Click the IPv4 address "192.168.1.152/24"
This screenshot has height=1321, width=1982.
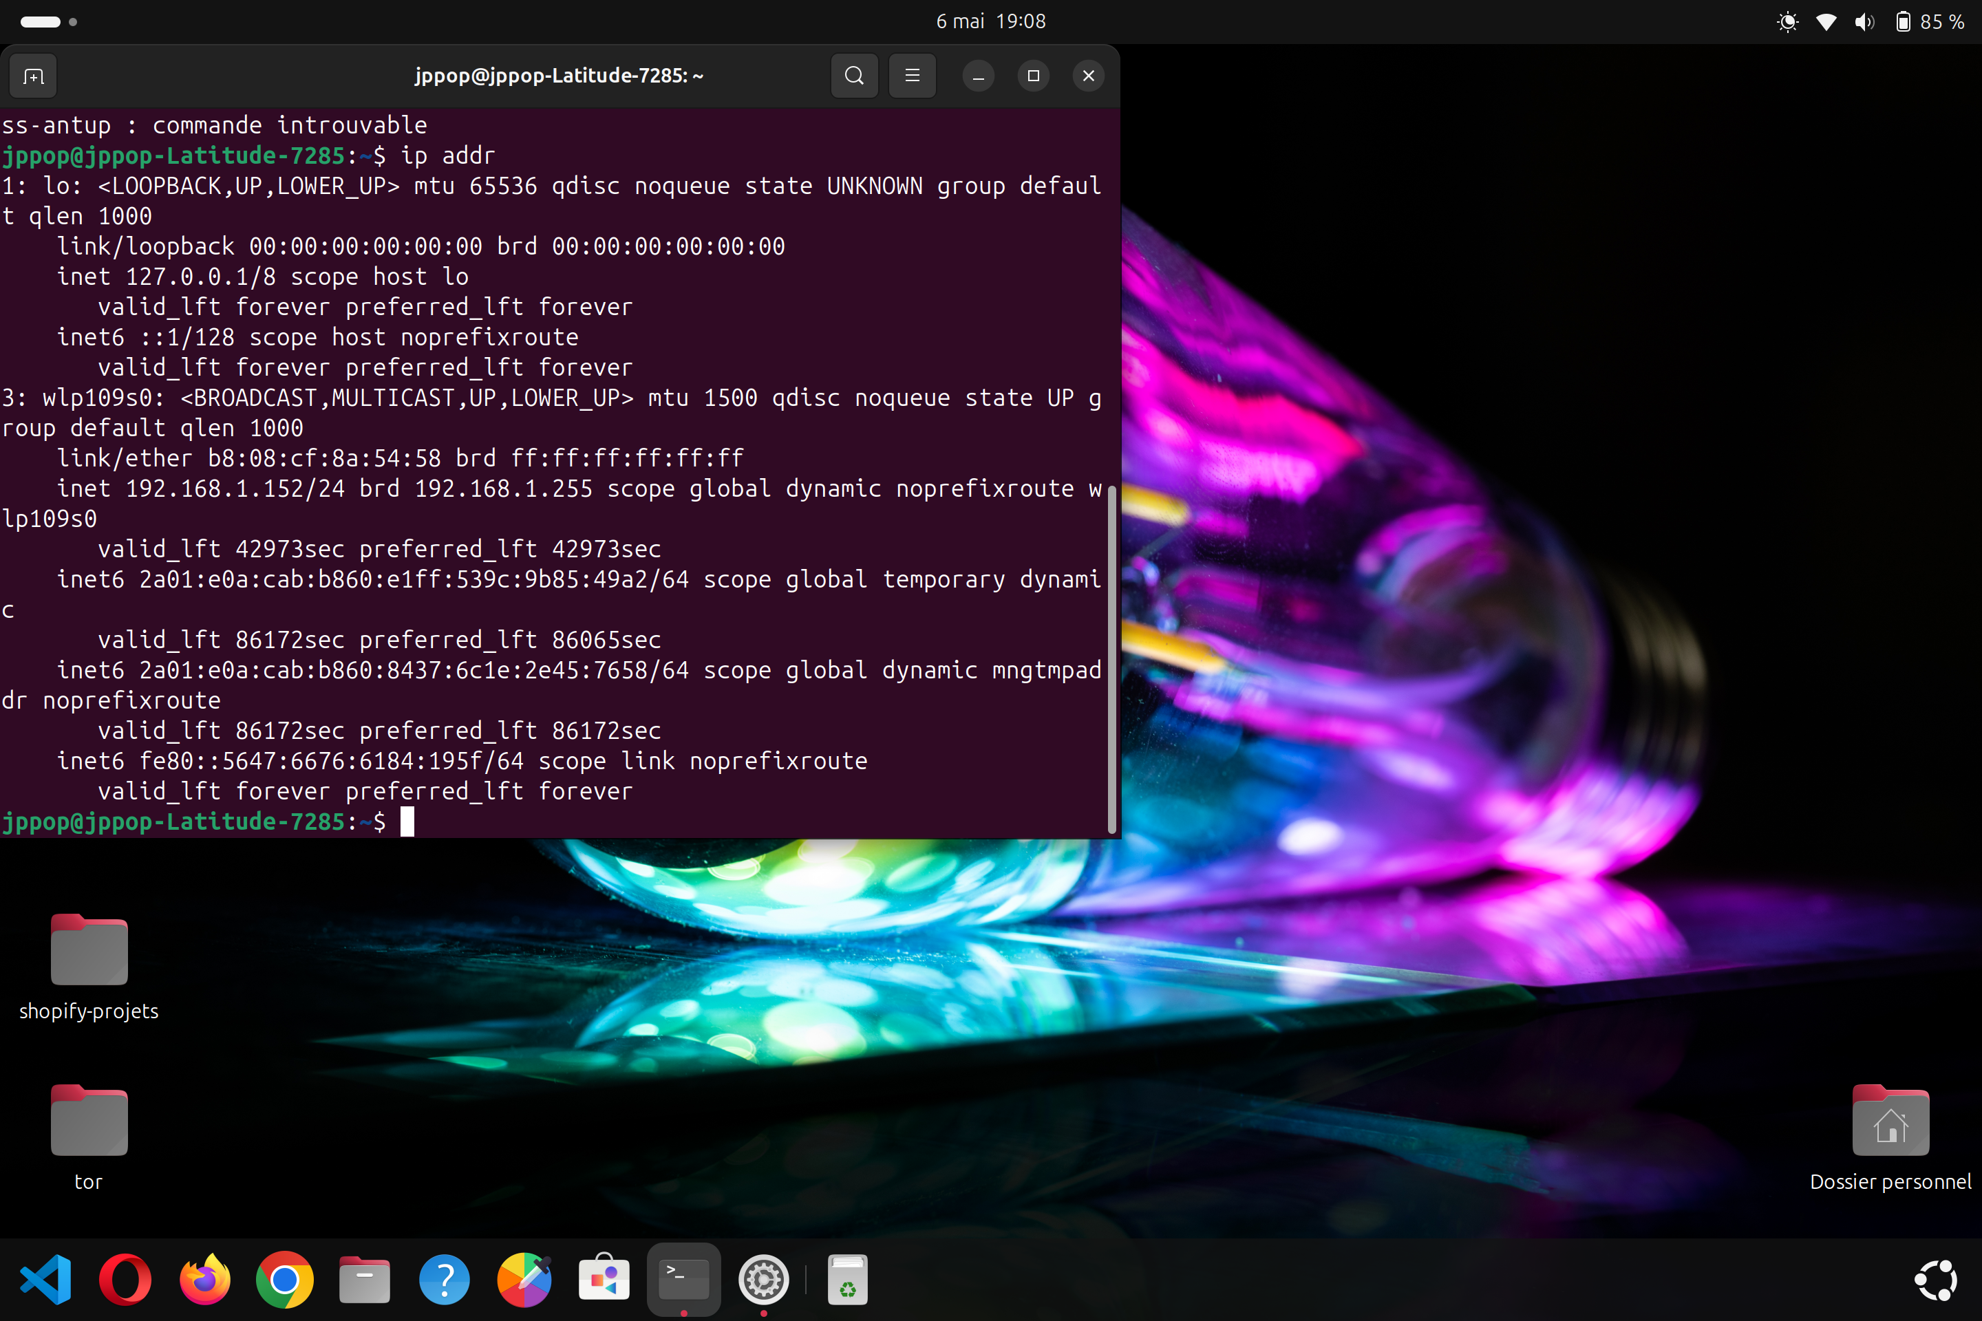(235, 489)
